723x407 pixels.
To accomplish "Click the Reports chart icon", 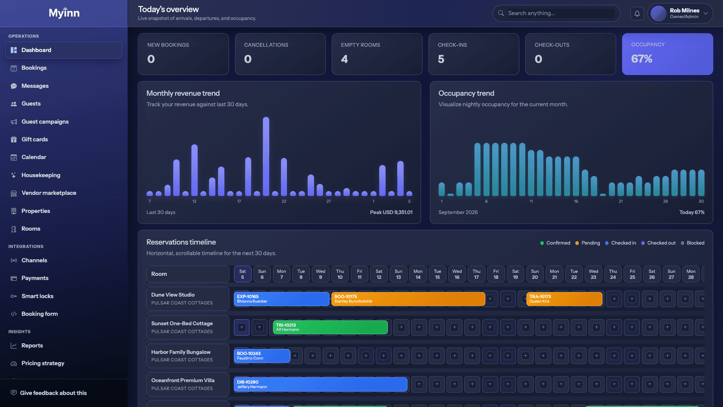I will point(14,345).
